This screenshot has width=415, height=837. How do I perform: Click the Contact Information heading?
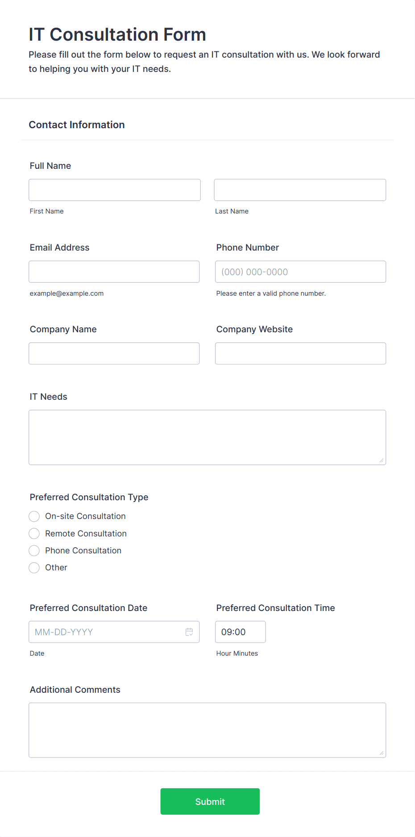pos(77,125)
